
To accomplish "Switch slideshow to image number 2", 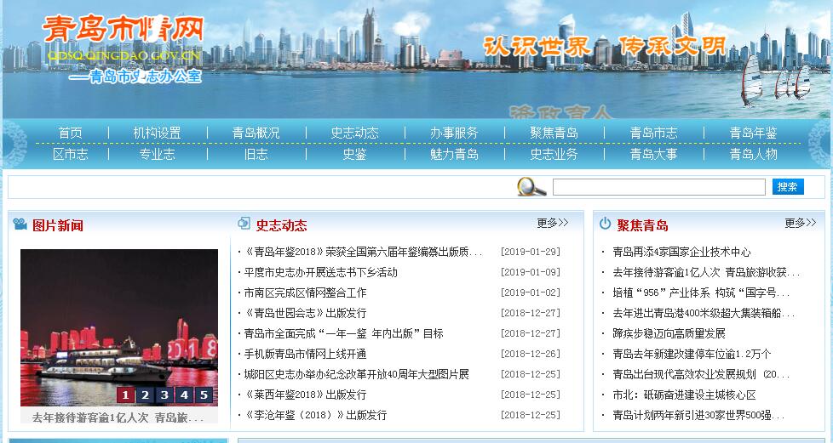I will click(145, 395).
